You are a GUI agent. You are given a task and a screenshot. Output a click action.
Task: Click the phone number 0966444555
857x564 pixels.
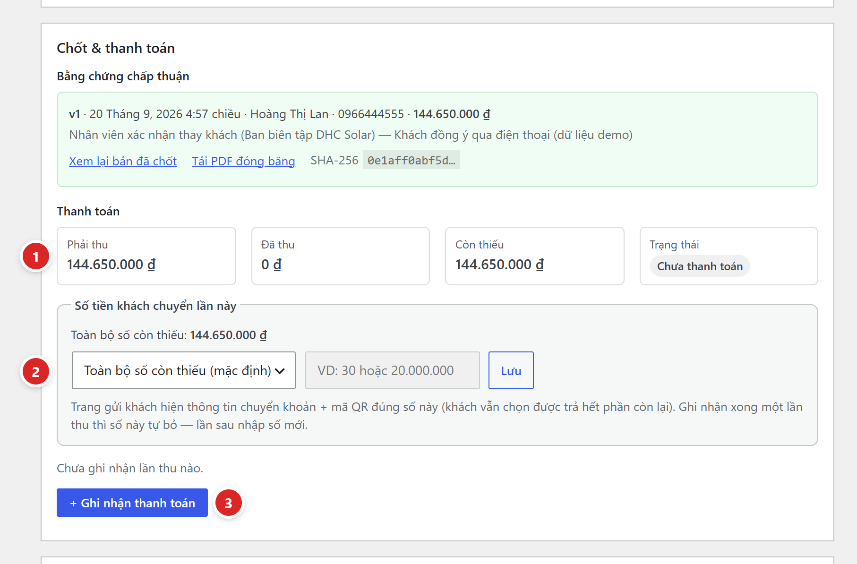tap(371, 114)
